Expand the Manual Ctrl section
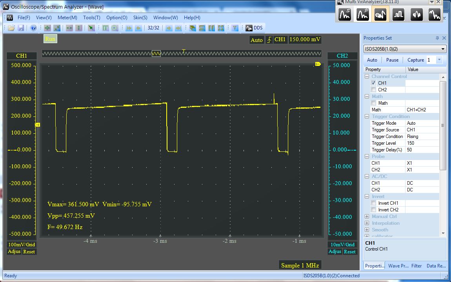 click(x=367, y=217)
